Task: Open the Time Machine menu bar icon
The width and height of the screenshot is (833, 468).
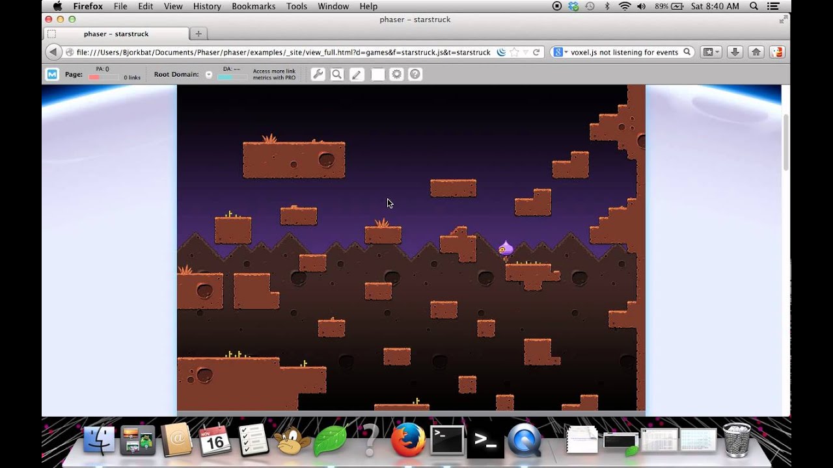Action: [x=590, y=6]
